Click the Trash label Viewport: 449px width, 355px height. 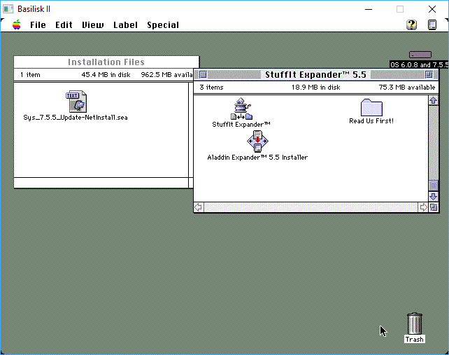(x=414, y=339)
